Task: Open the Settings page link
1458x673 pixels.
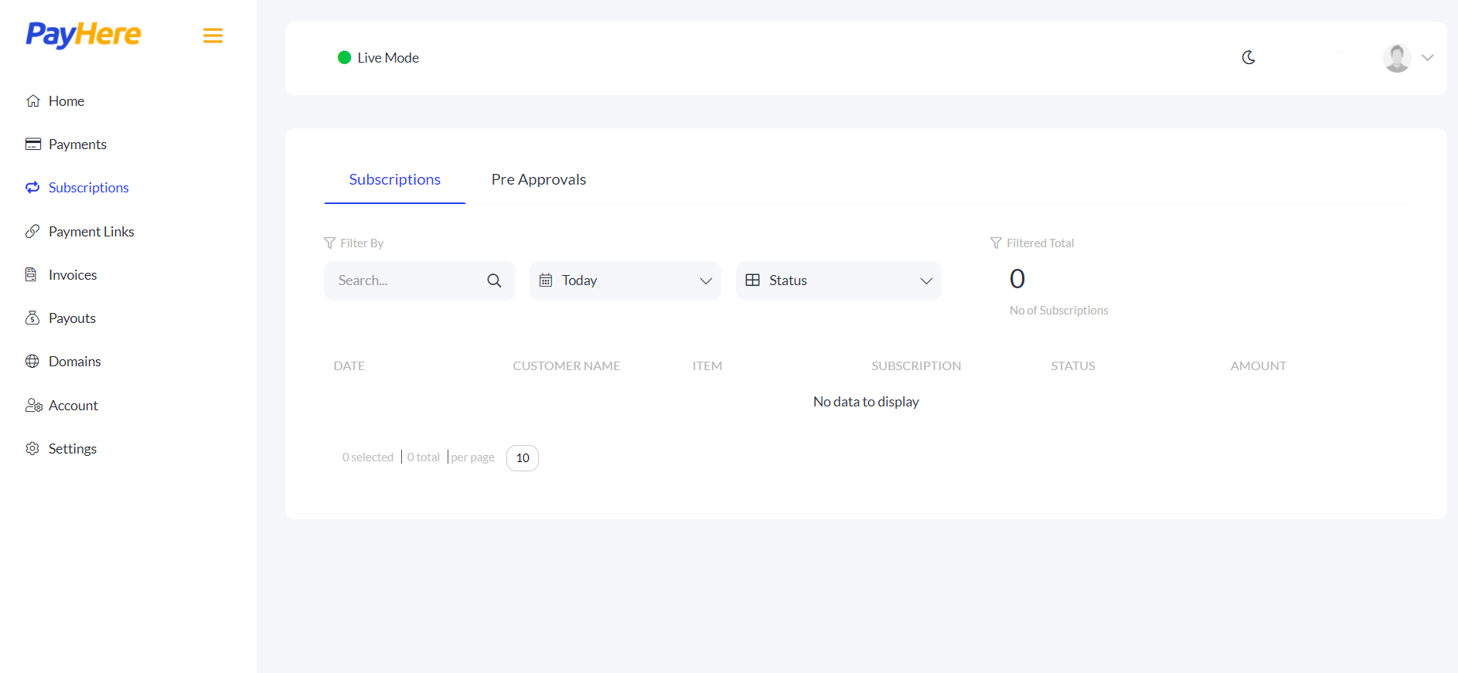Action: click(x=73, y=449)
